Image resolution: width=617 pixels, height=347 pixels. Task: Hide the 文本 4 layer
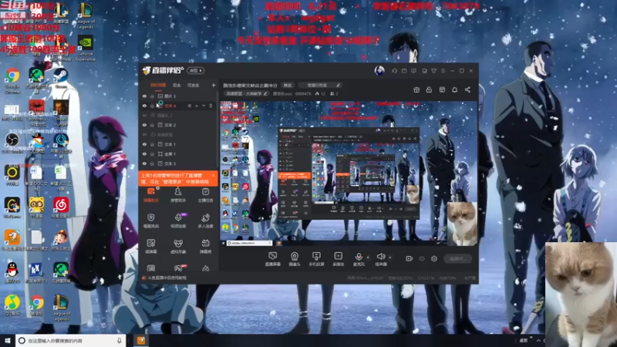[x=144, y=106]
